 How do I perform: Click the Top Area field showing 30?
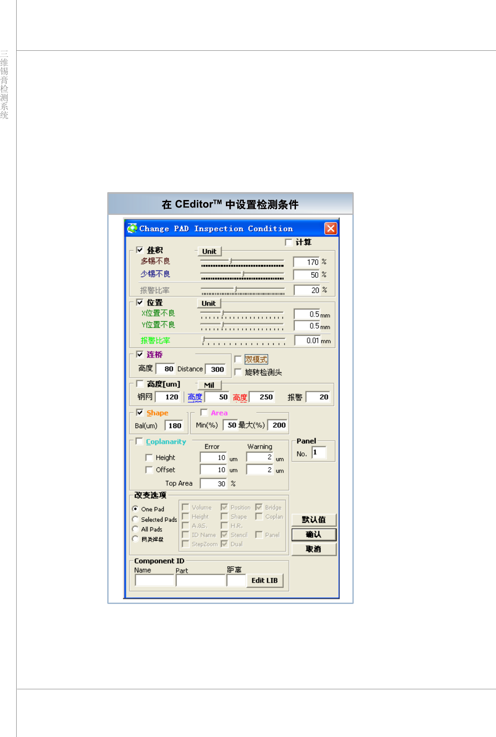tap(214, 484)
